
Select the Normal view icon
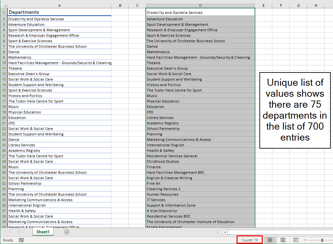coord(270,240)
